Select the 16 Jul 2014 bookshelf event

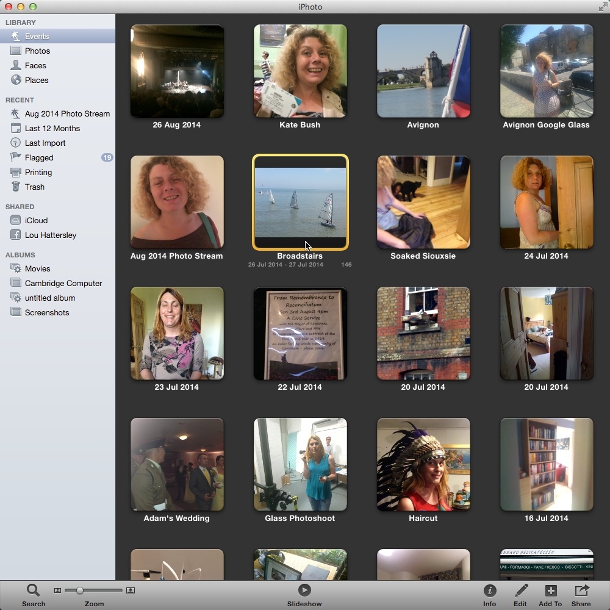point(547,464)
